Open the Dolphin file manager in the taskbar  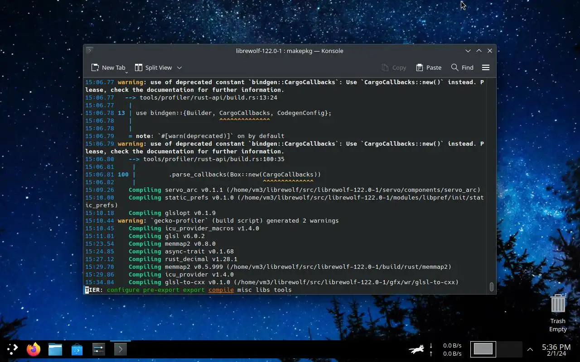[55, 349]
